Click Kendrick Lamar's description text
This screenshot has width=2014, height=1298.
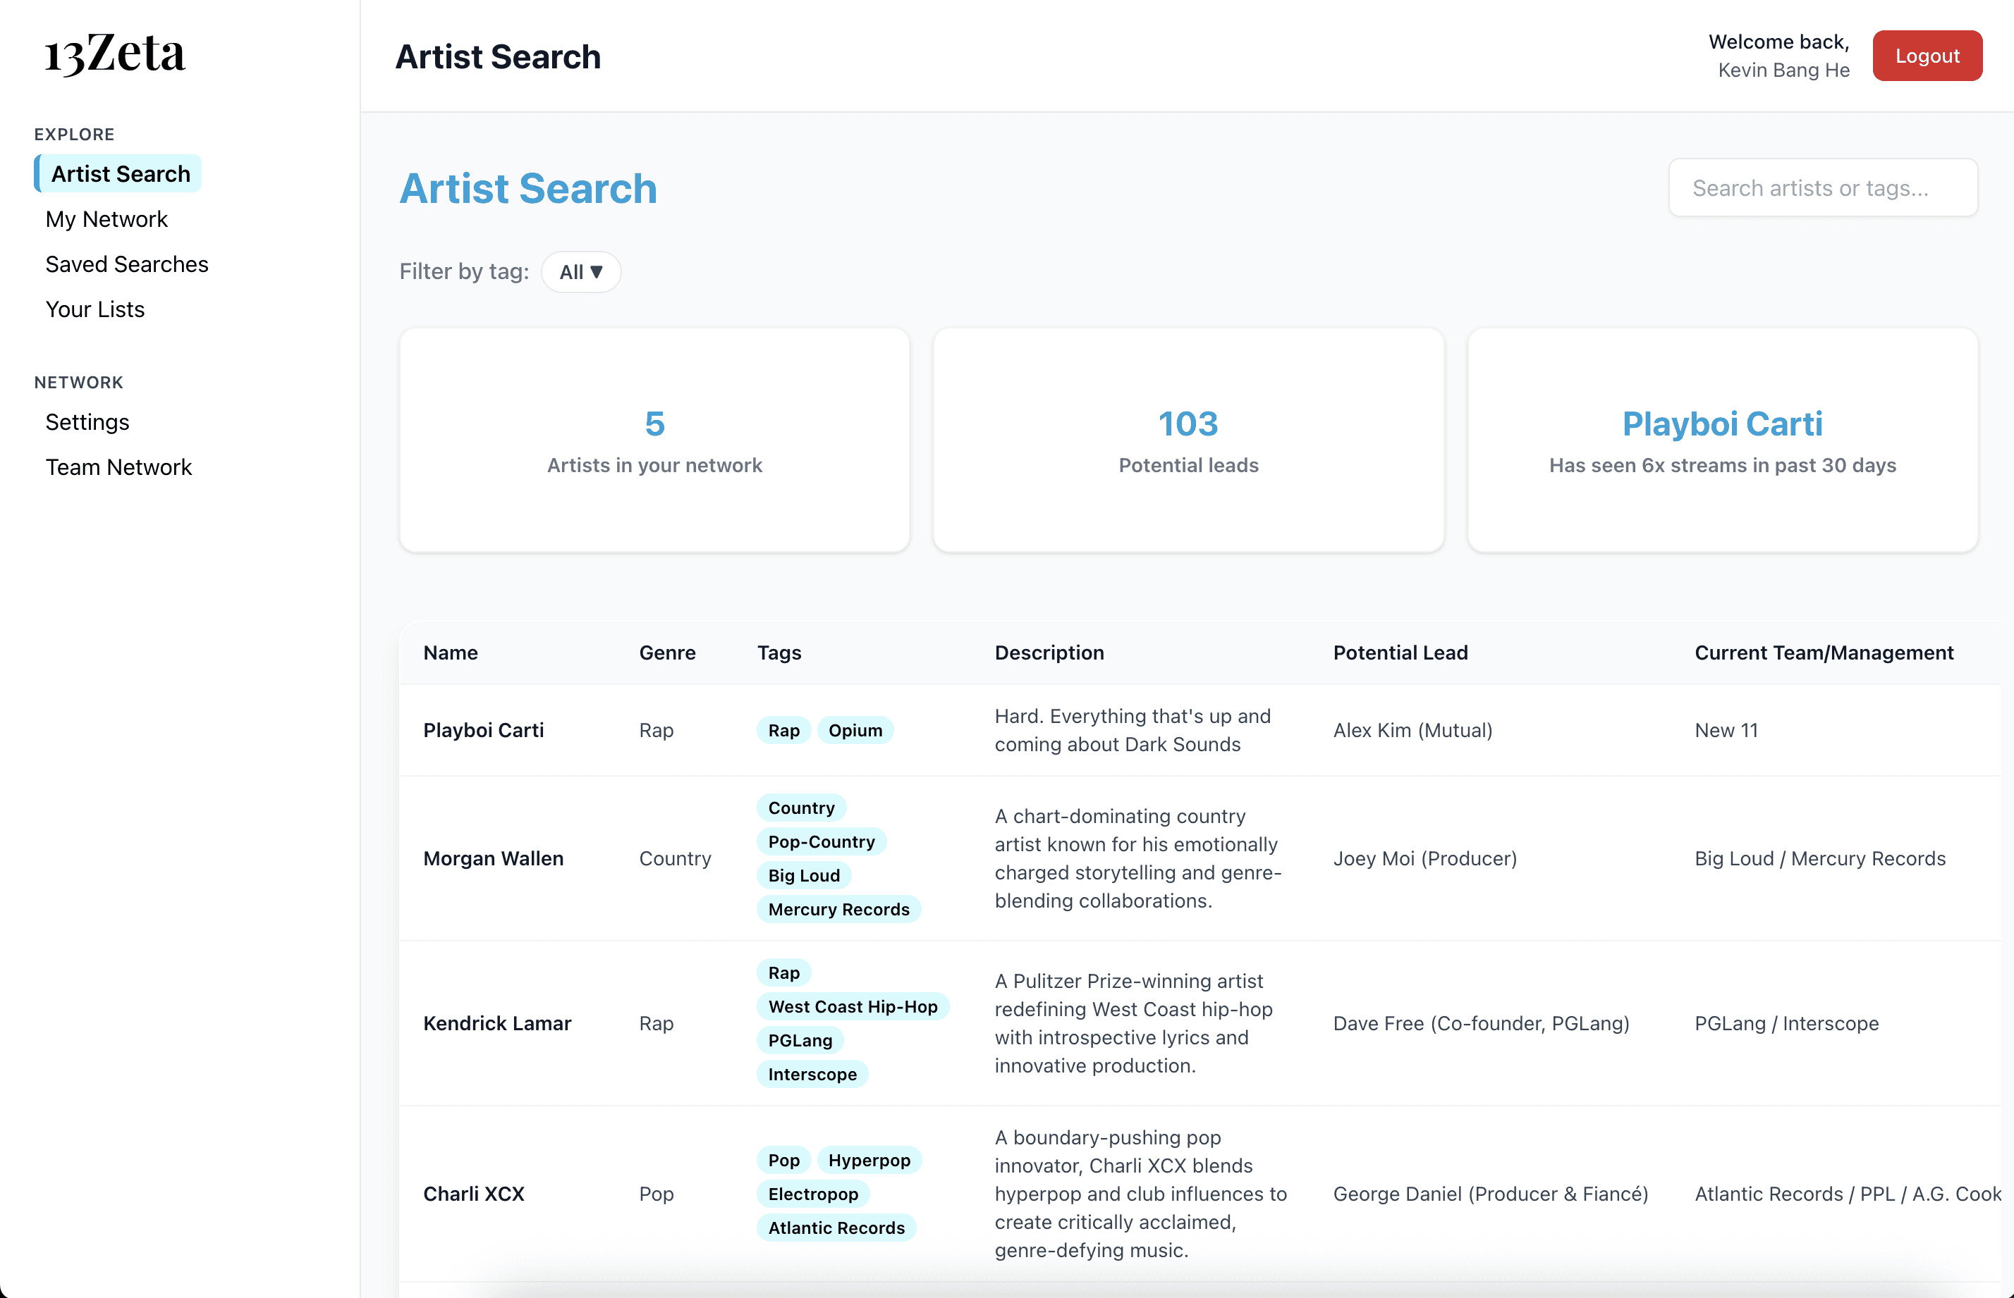click(1133, 1023)
